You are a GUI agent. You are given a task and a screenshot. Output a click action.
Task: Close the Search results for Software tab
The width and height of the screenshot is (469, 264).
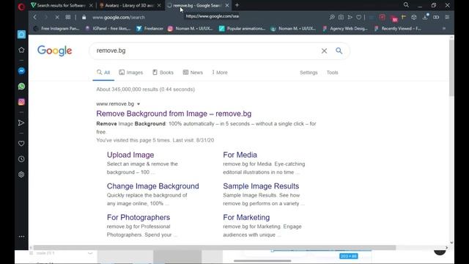pyautogui.click(x=91, y=5)
